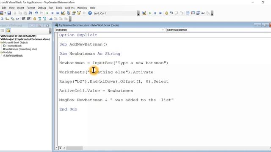This screenshot has height=152, width=271.
Task: Toggle Folders in the Project panel
Action: coord(8,31)
